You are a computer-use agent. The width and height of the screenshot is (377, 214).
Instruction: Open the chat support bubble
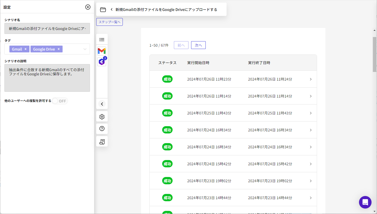(365, 202)
